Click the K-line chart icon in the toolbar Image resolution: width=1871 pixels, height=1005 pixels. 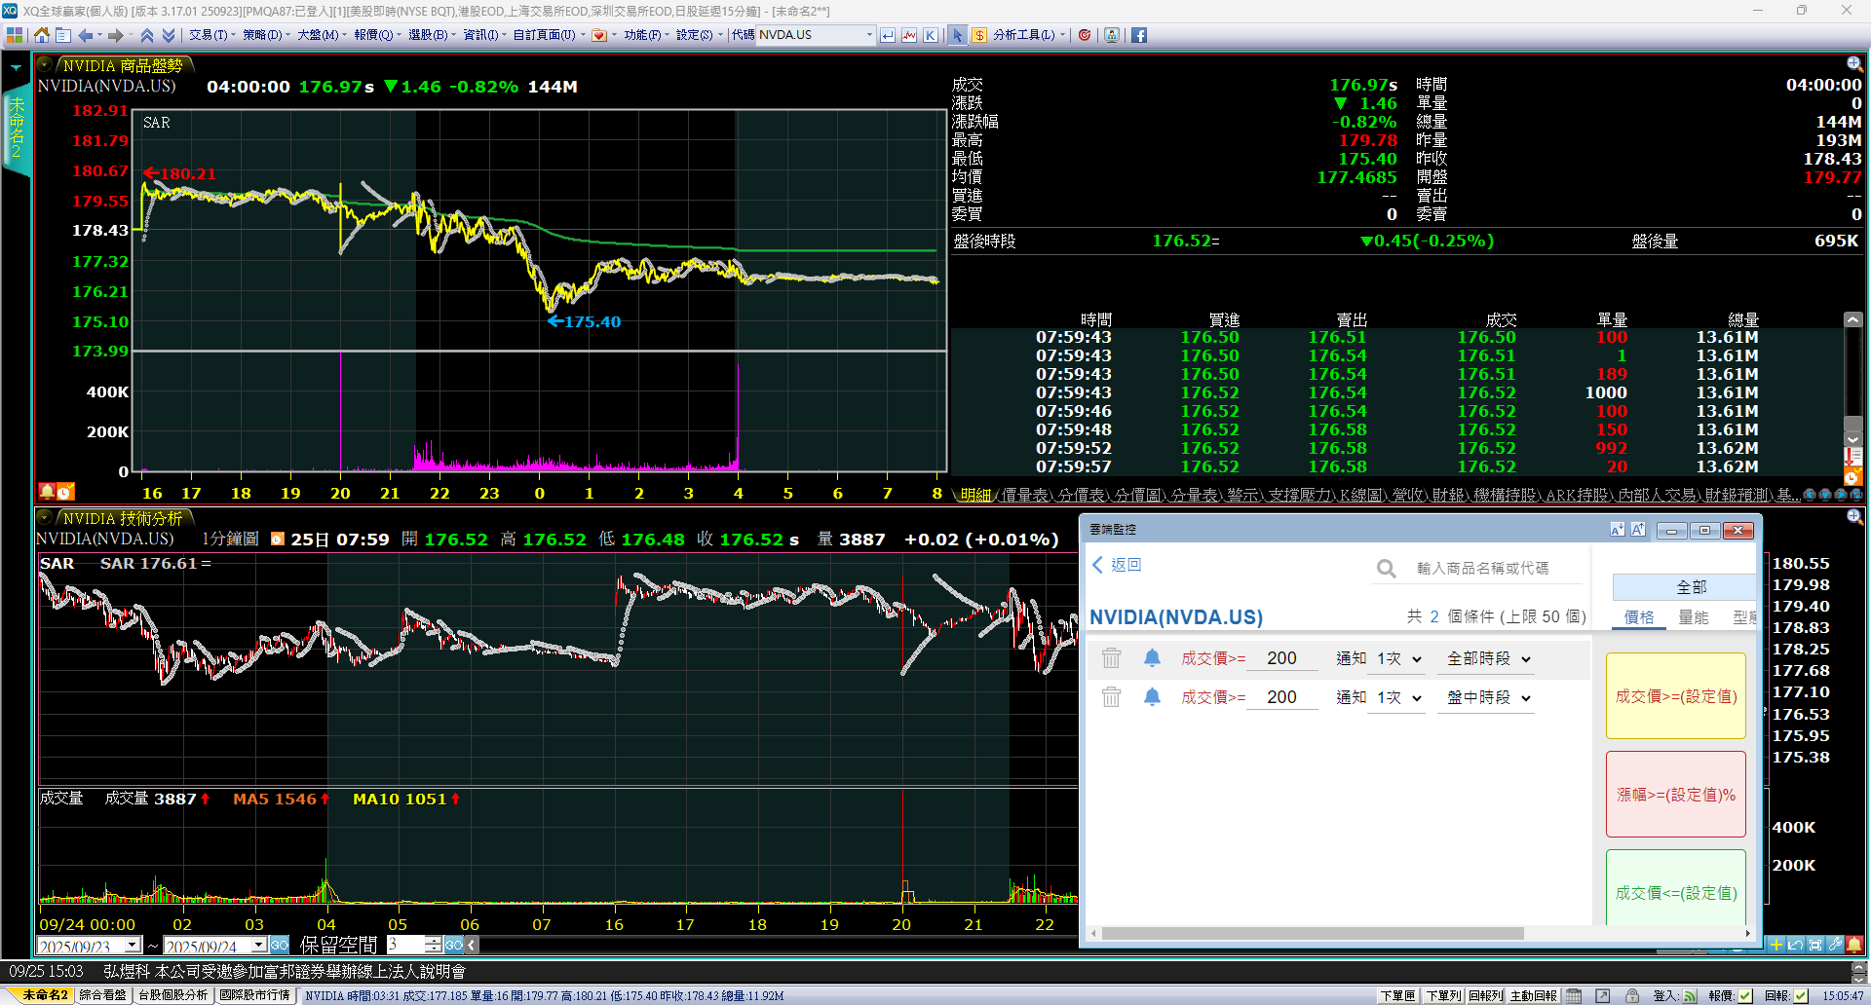point(931,35)
